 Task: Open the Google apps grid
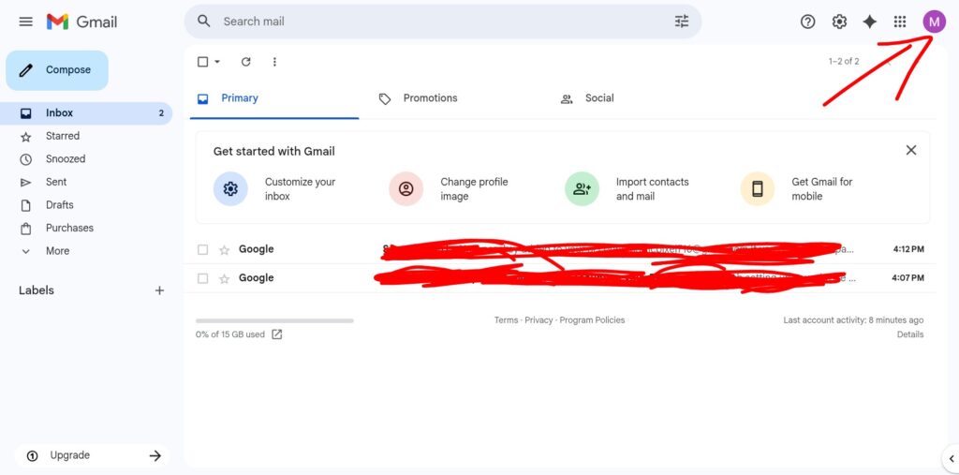coord(900,22)
